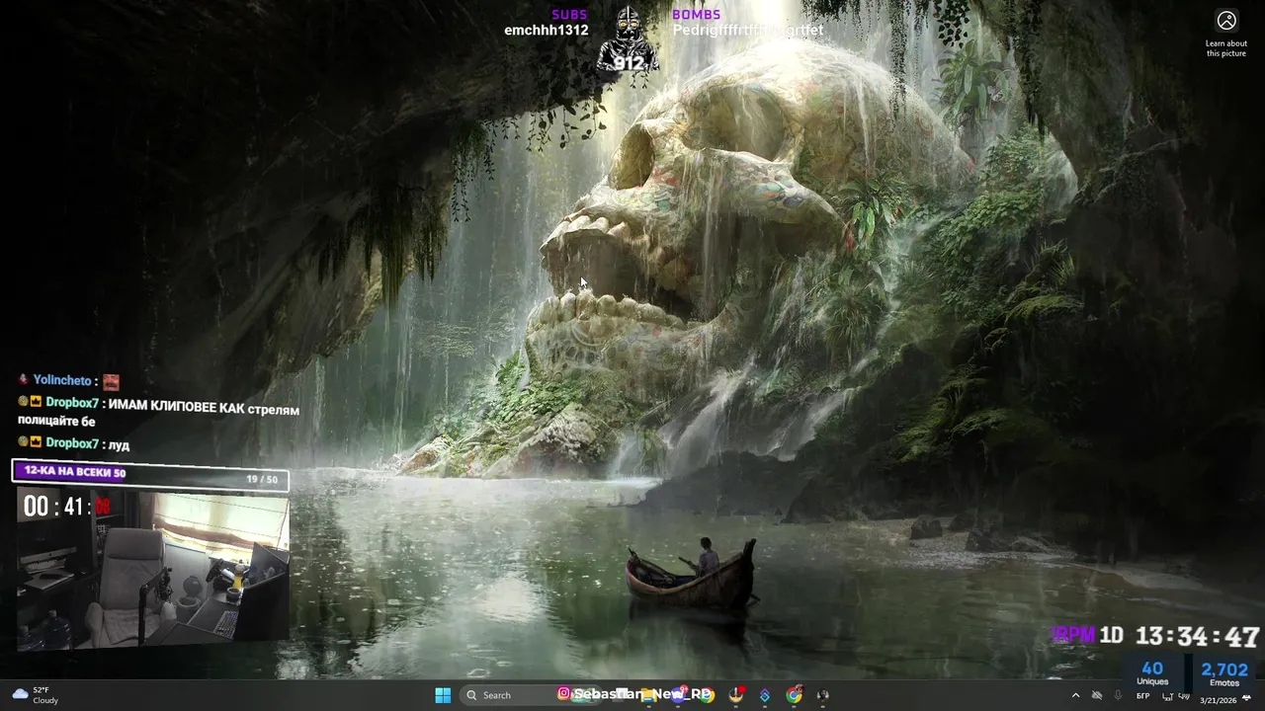Viewport: 1265px width, 711px height.
Task: Click the webcam feed thumbnail
Action: click(x=153, y=572)
